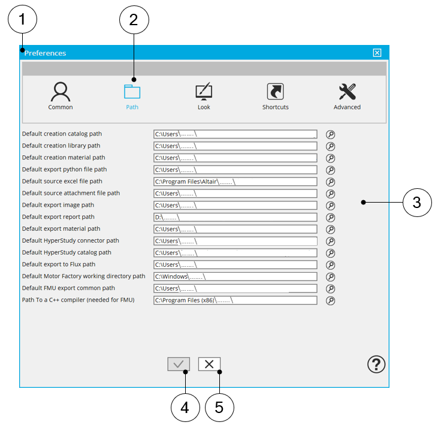435x425 pixels.
Task: Click the Motor Factory working directory field
Action: pos(235,277)
